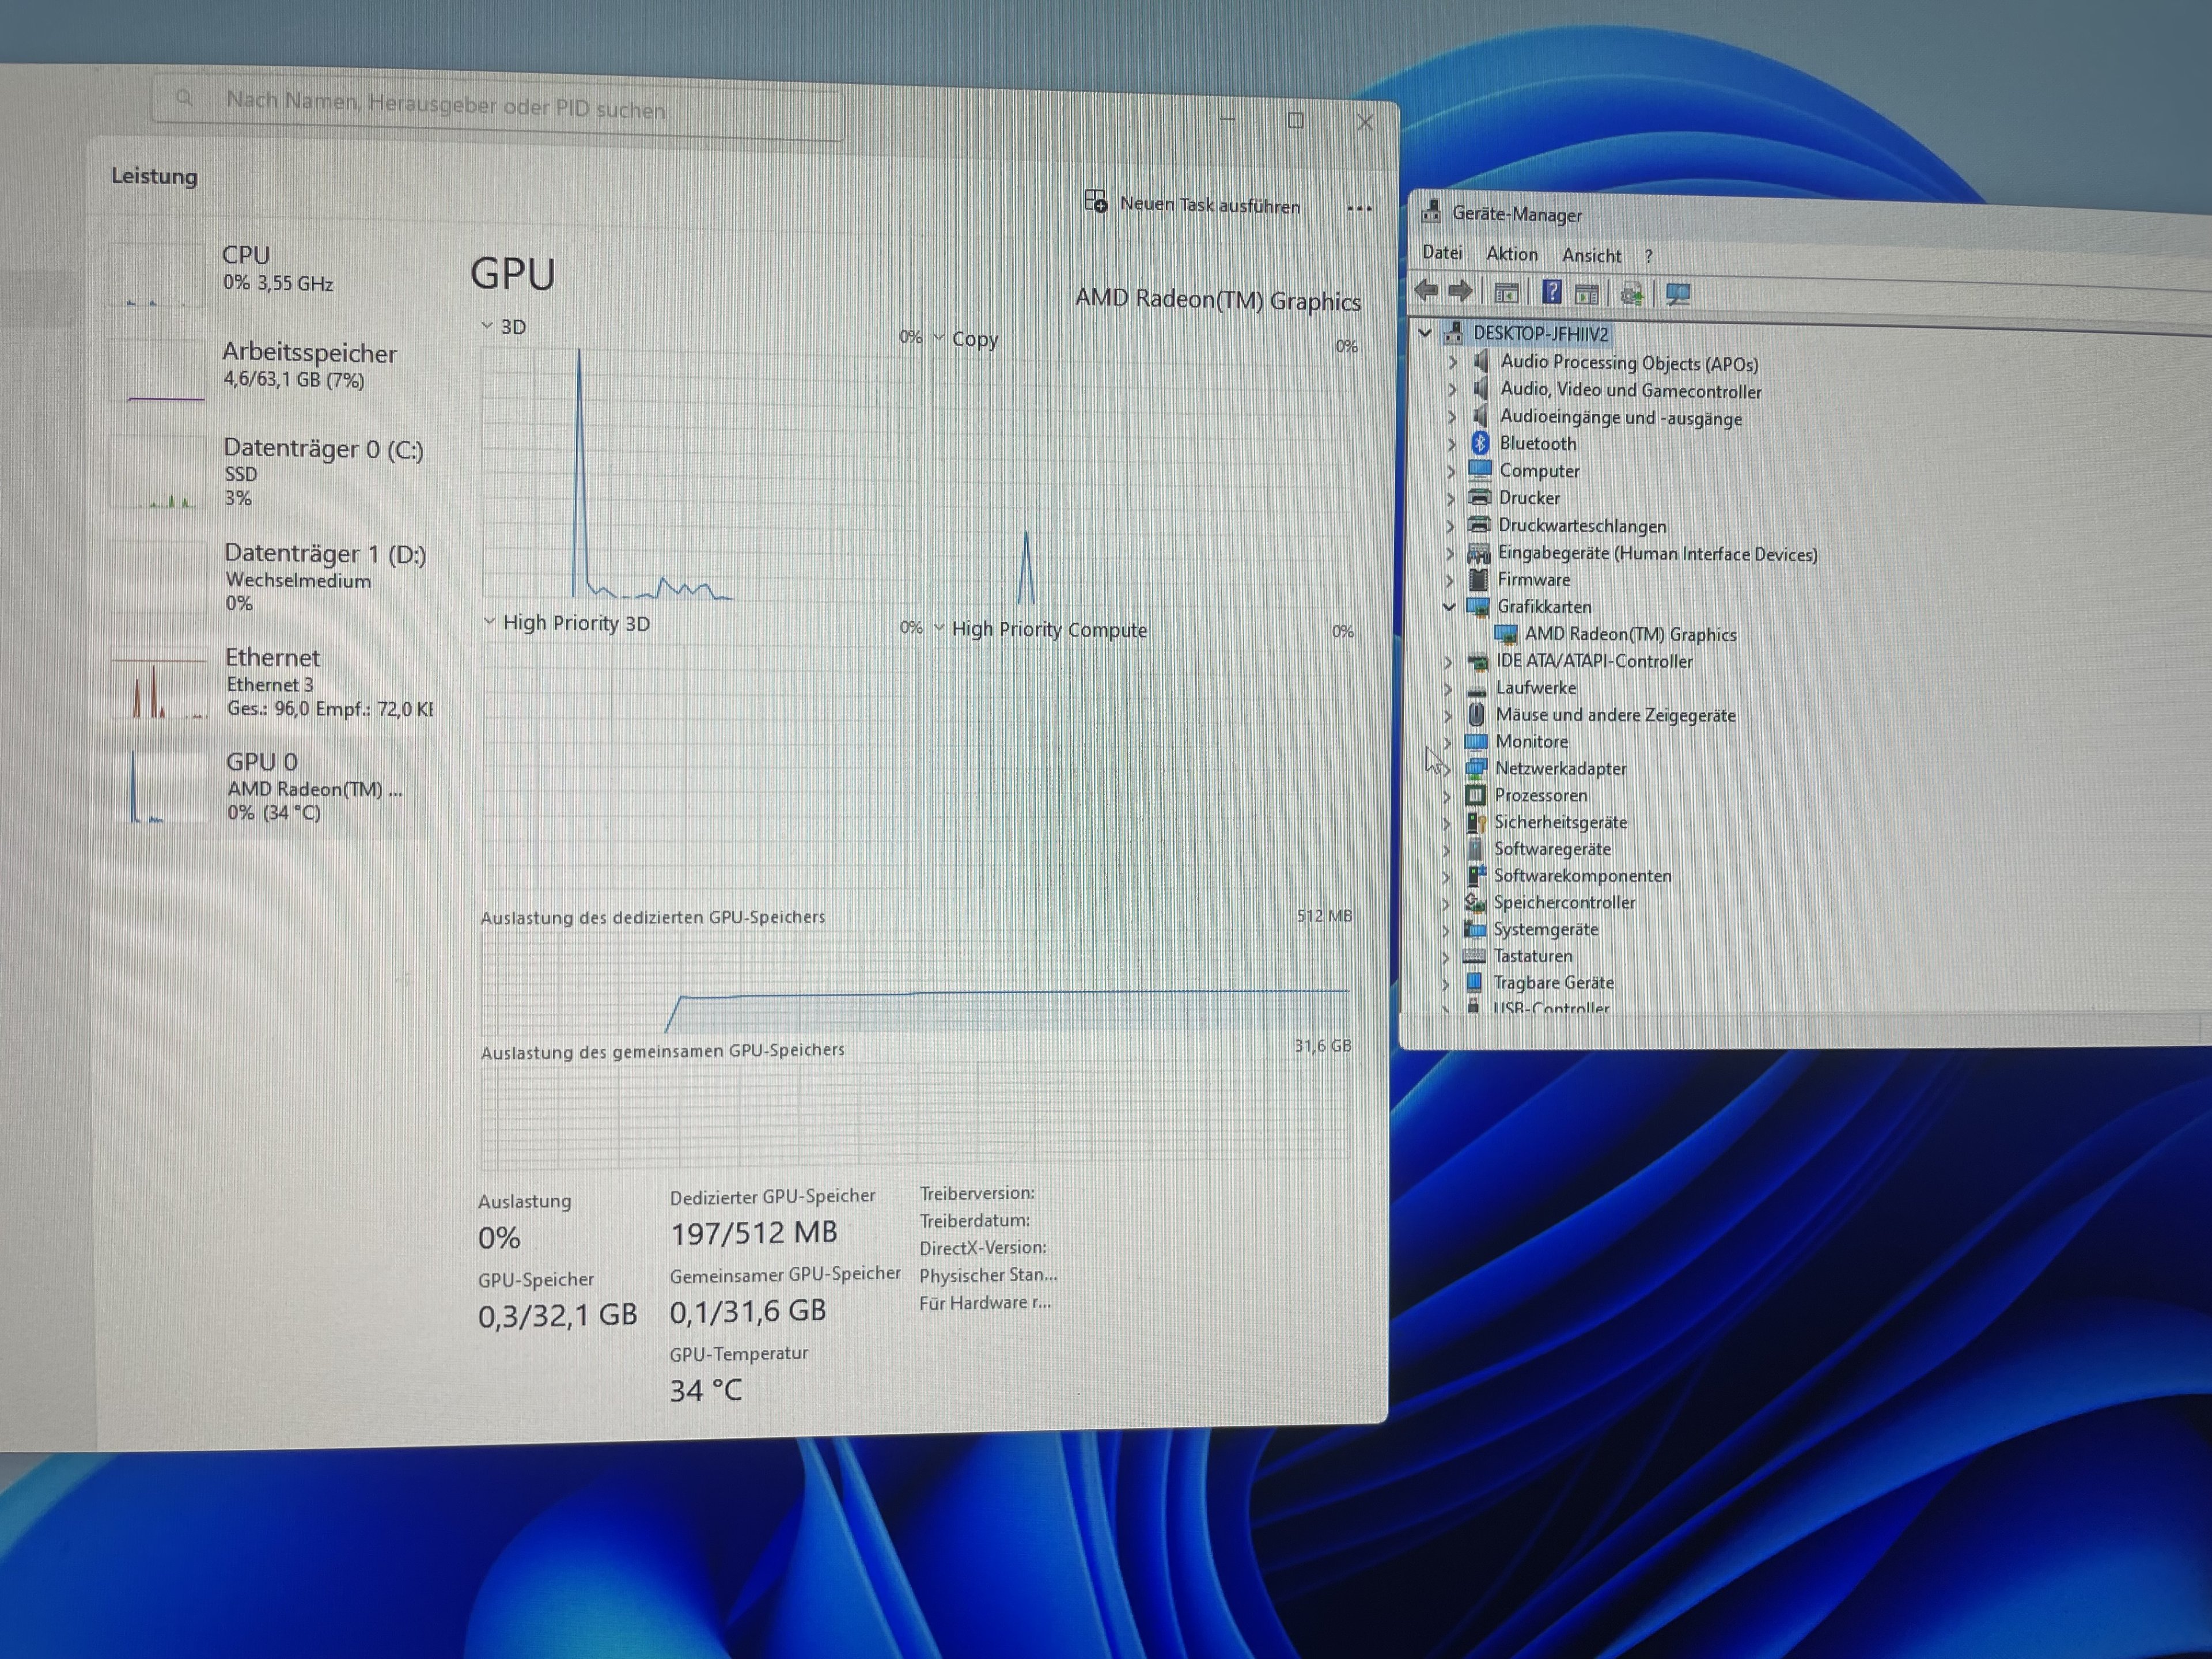2212x1659 pixels.
Task: Open the Ansicht menu
Action: 1591,256
